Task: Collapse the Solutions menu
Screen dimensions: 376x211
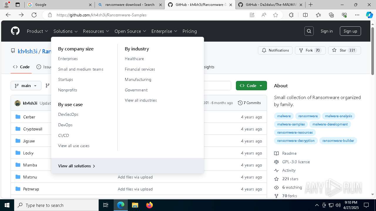Action: 66,31
